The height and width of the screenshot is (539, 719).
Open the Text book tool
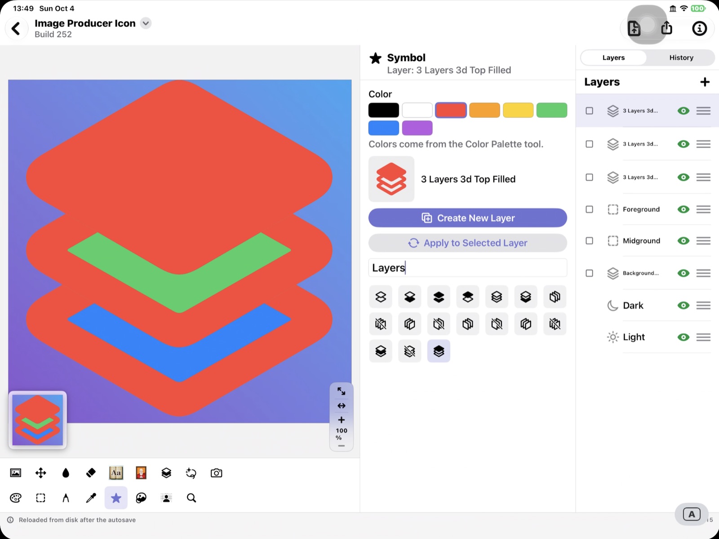coord(116,473)
